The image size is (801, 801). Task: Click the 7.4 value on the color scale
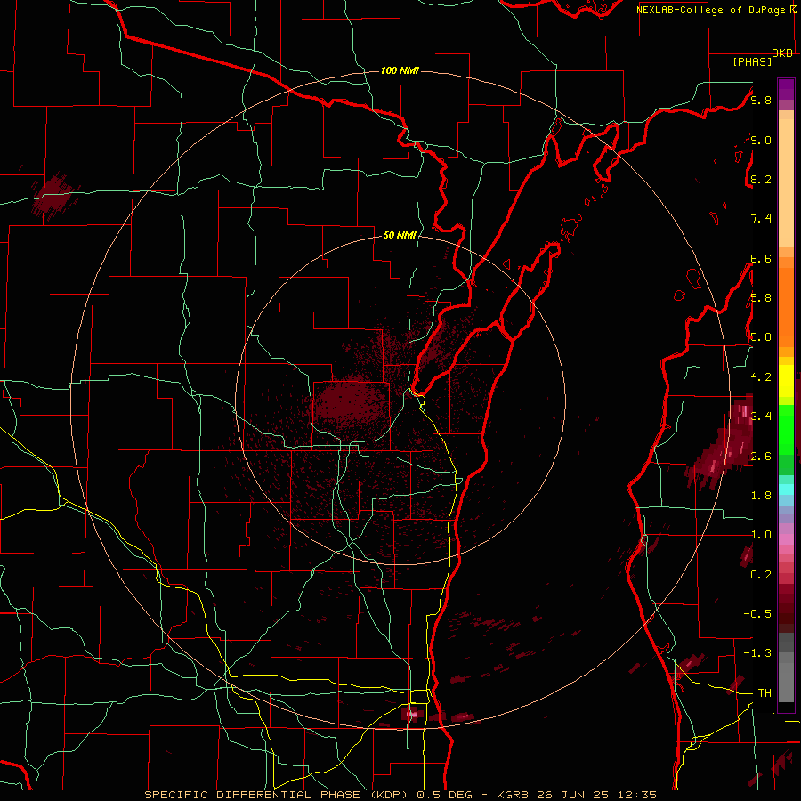click(761, 219)
